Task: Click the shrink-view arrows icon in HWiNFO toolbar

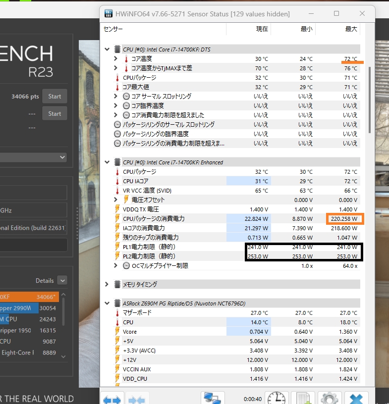Action: click(x=137, y=399)
